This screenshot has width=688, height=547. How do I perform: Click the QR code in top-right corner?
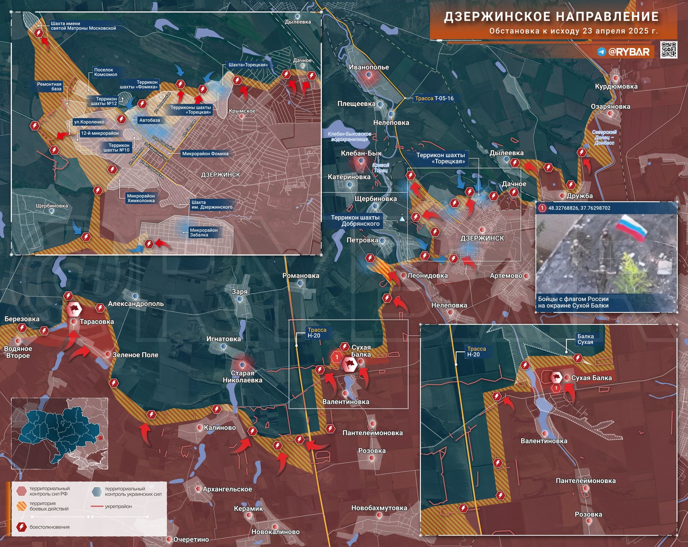[x=669, y=50]
